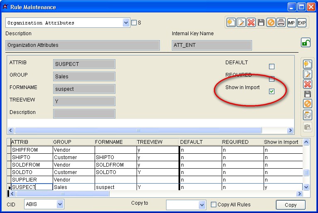The width and height of the screenshot is (318, 213).
Task: Click the FORMNAME column header
Action: pyautogui.click(x=115, y=142)
